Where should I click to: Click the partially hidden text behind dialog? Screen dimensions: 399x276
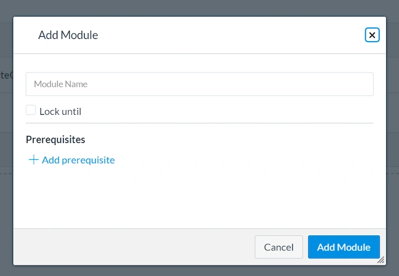click(x=7, y=75)
